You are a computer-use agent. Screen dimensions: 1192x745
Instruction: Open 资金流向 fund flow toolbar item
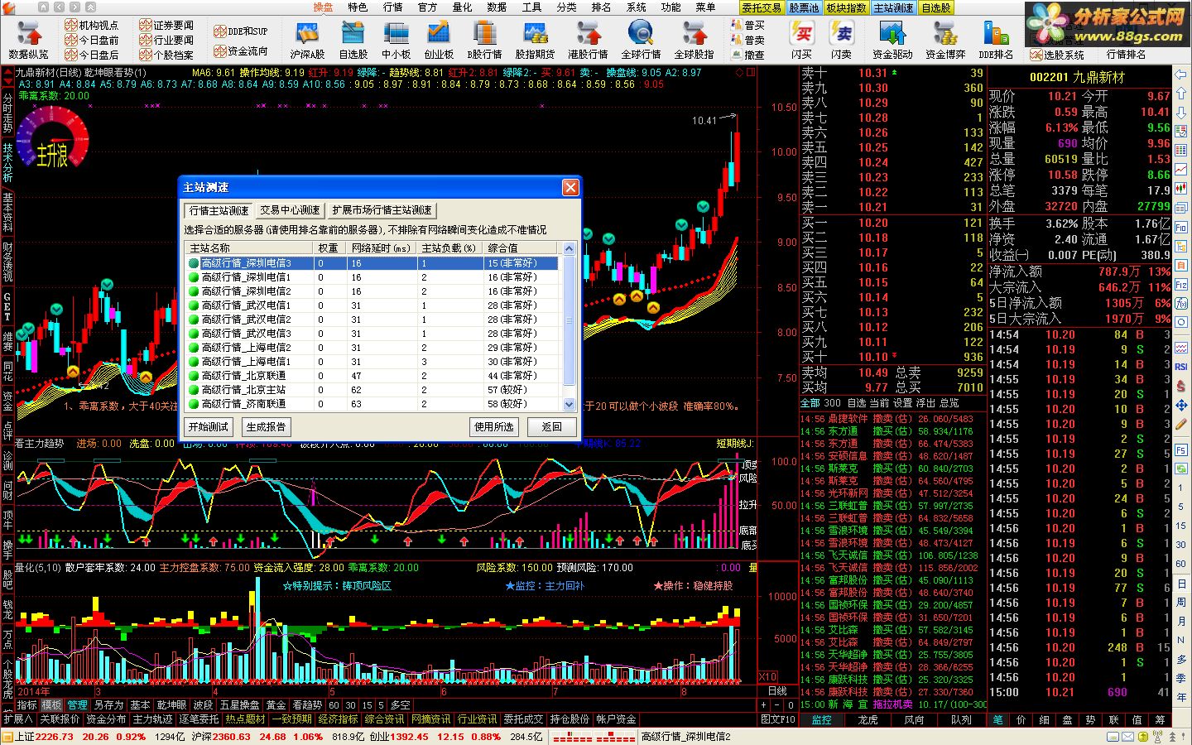(241, 51)
